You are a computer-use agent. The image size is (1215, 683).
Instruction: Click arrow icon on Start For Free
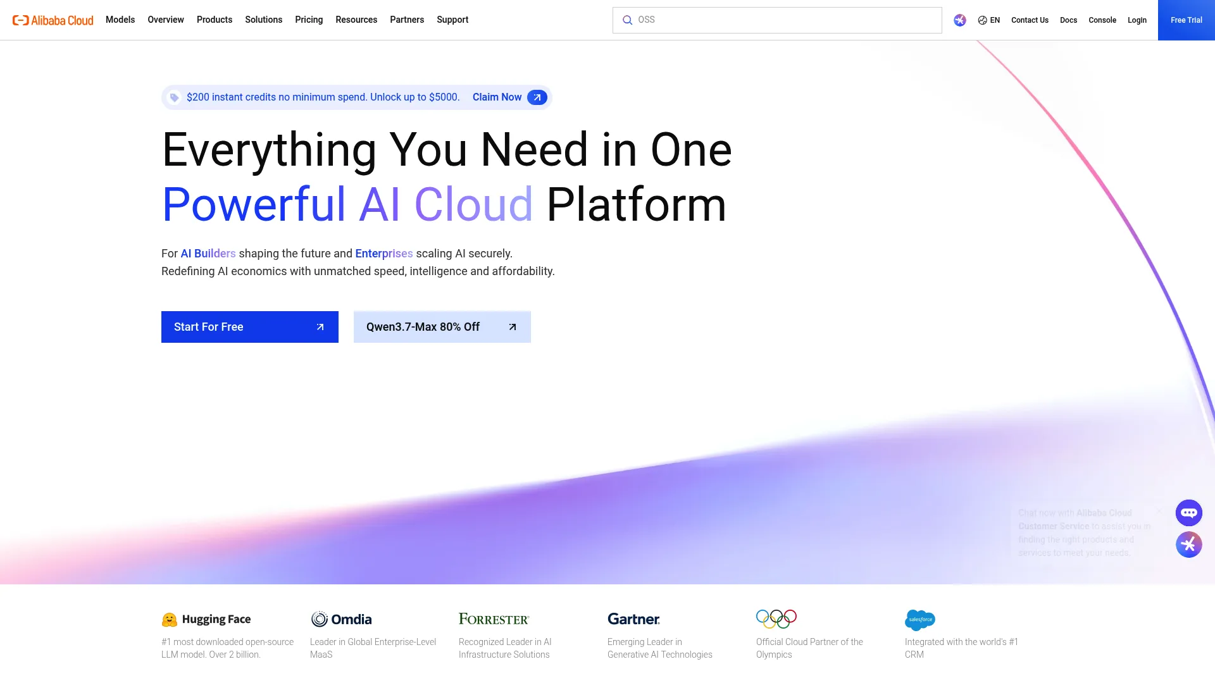pos(320,327)
